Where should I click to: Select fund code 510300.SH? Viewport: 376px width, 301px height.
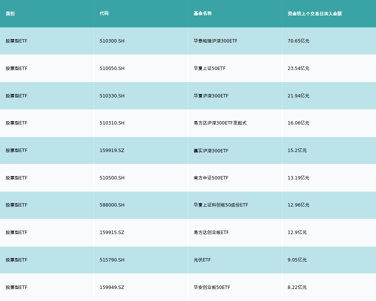(x=112, y=41)
